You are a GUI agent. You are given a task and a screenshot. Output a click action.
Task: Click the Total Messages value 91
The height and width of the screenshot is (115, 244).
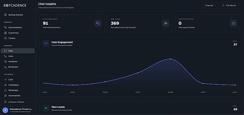[46, 23]
